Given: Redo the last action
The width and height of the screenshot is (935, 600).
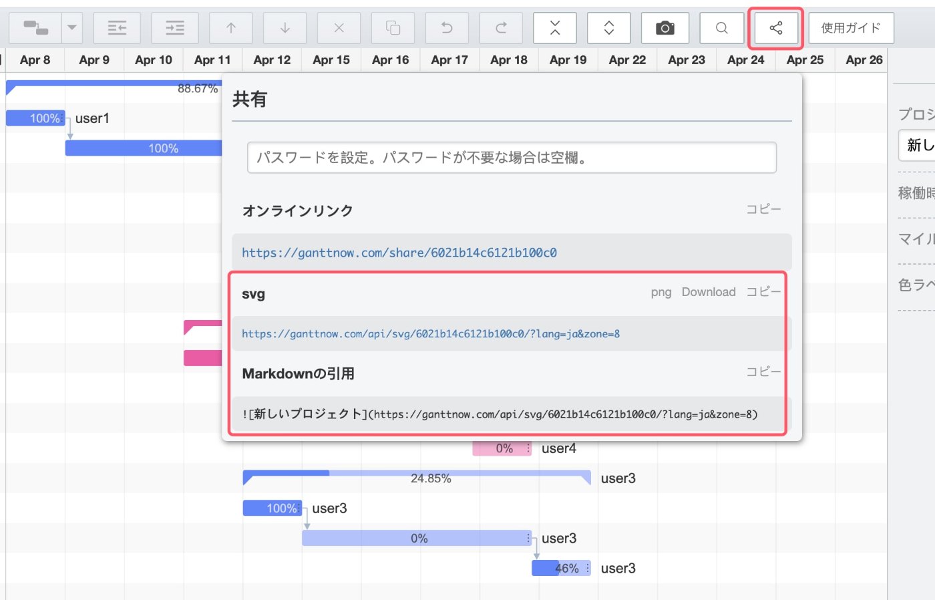Looking at the screenshot, I should click(502, 28).
